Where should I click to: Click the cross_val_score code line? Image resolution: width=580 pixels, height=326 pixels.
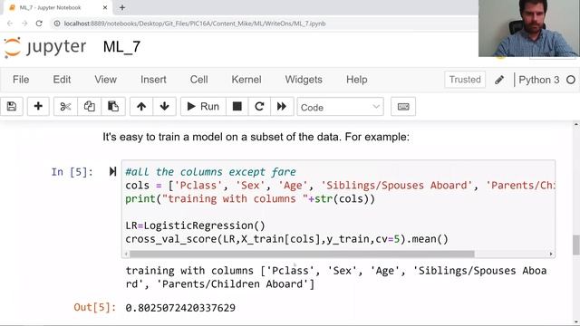(x=286, y=239)
